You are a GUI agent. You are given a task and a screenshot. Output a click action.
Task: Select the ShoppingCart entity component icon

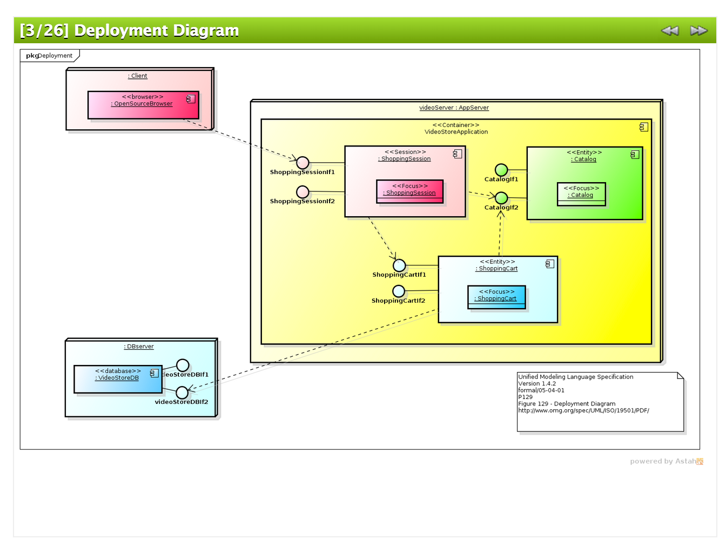coord(549,264)
